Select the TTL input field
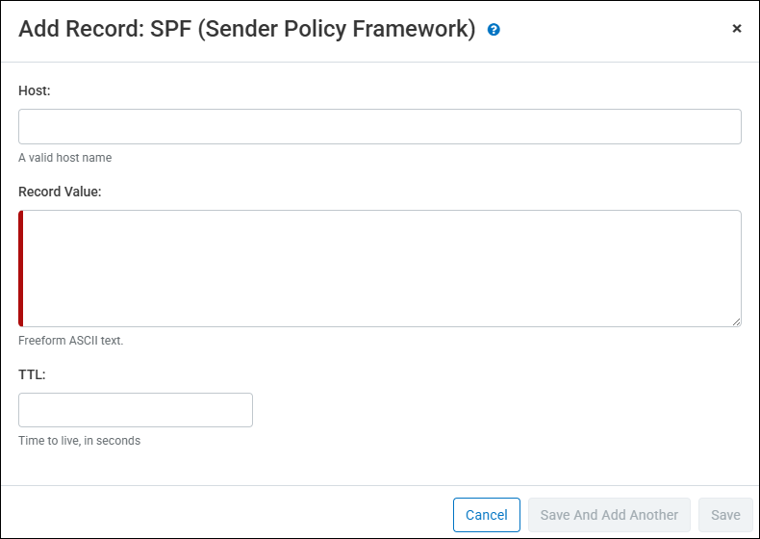The height and width of the screenshot is (539, 760). tap(136, 410)
